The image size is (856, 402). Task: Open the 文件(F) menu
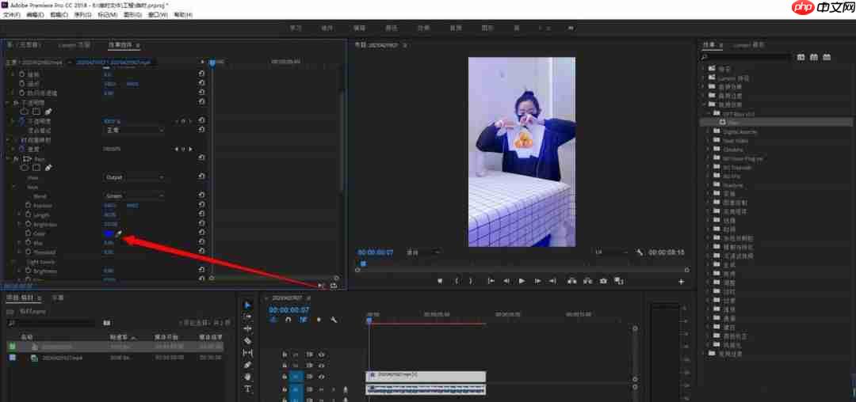point(11,15)
